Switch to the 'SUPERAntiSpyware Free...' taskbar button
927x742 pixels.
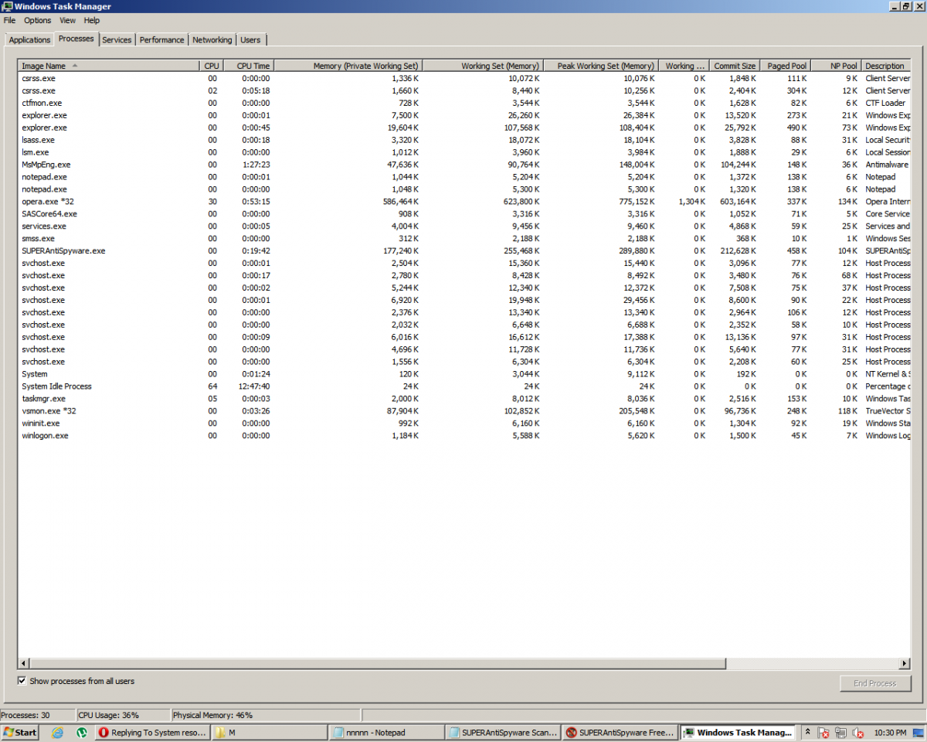[620, 733]
